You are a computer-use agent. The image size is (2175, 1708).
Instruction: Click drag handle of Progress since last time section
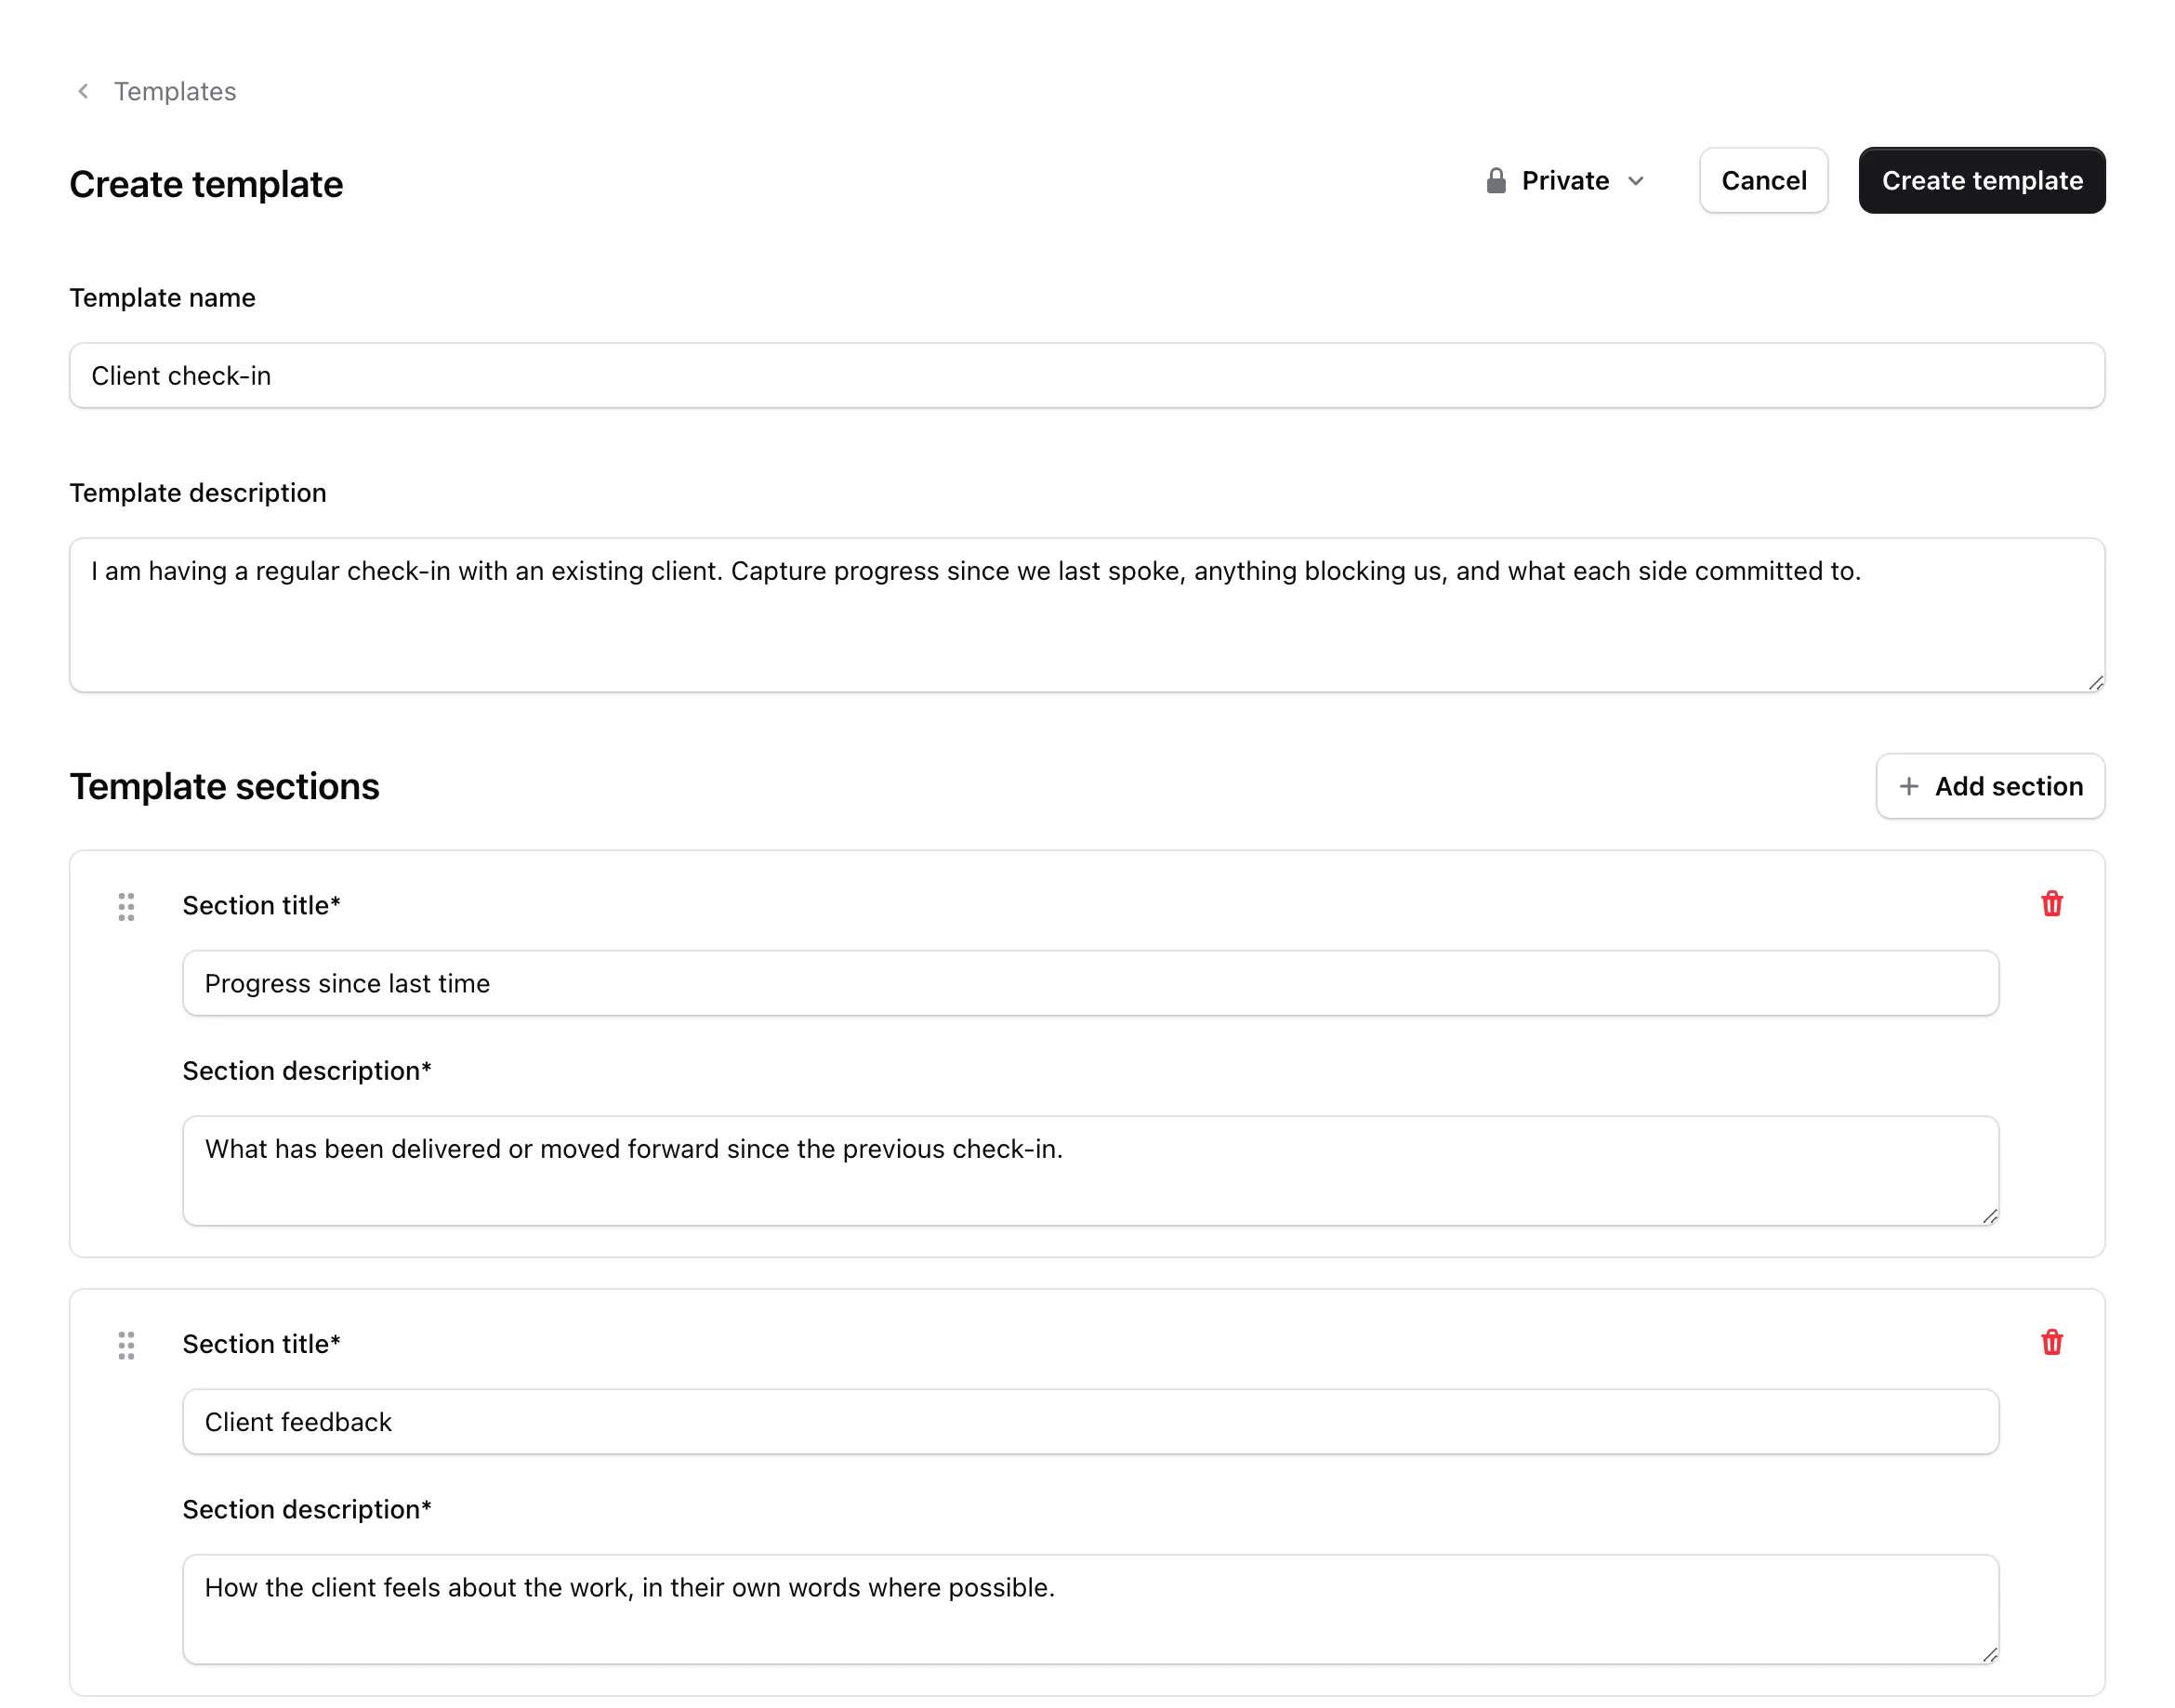(x=126, y=907)
